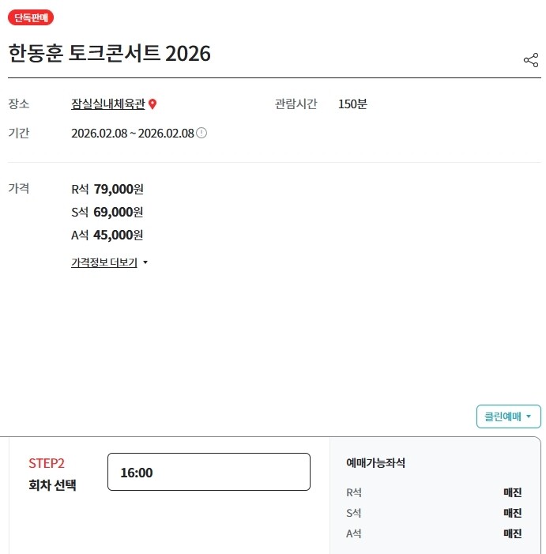This screenshot has height=554, width=546.
Task: Click the 관람시간 150분 text
Action: [x=321, y=104]
